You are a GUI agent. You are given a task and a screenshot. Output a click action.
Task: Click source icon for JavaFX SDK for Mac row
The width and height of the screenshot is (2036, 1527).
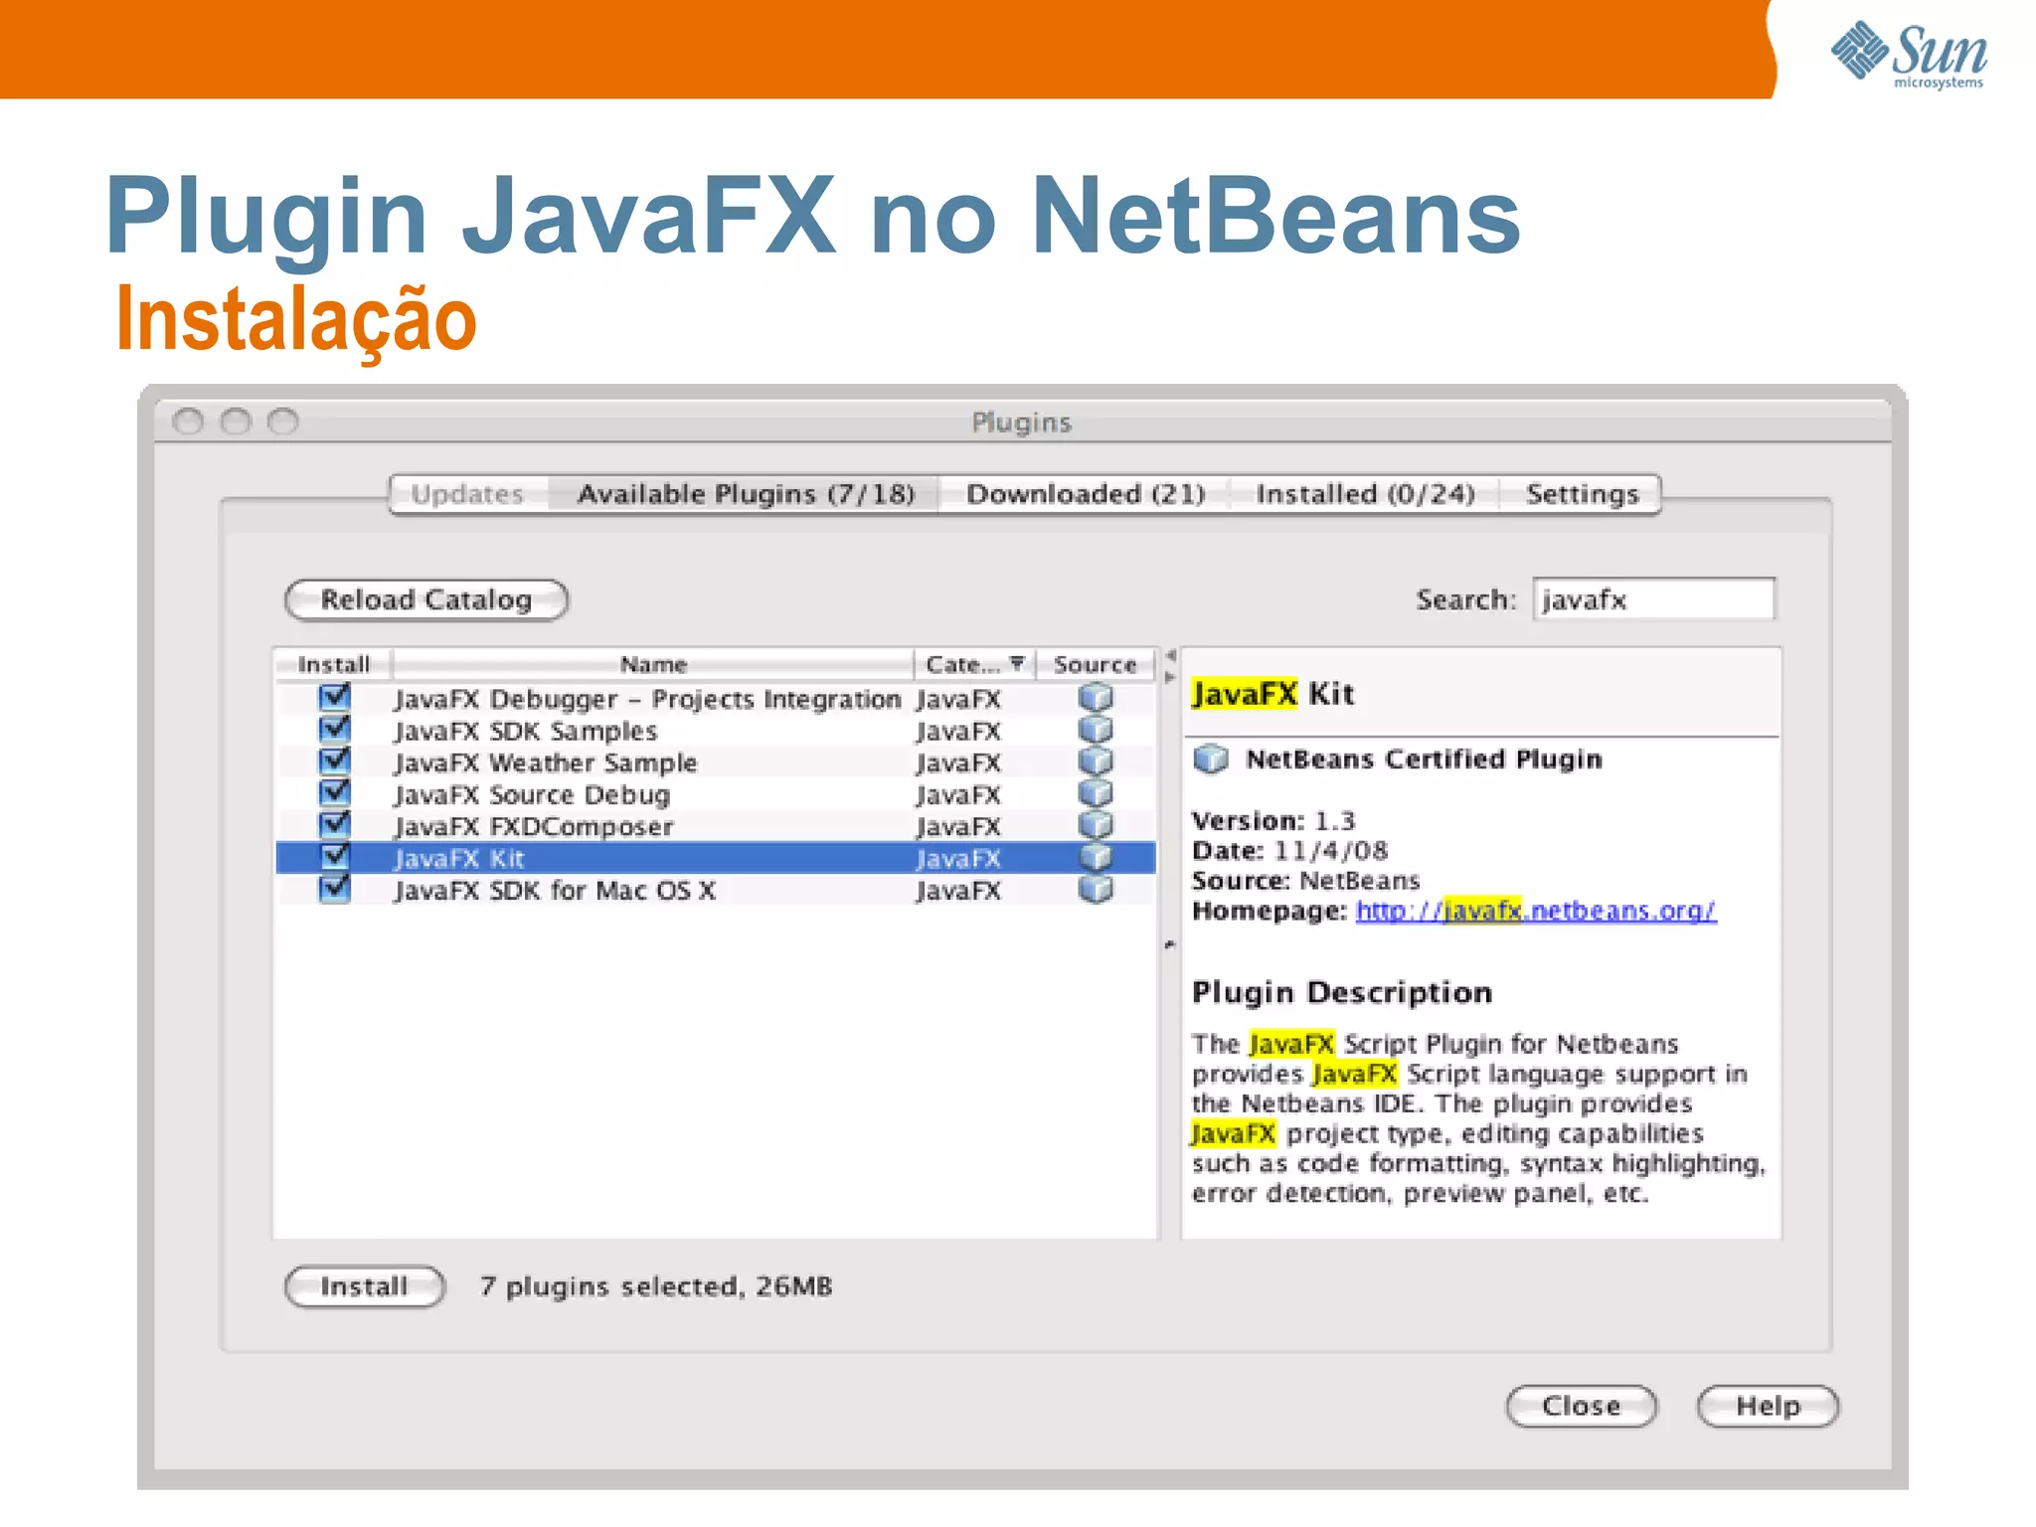tap(1096, 889)
